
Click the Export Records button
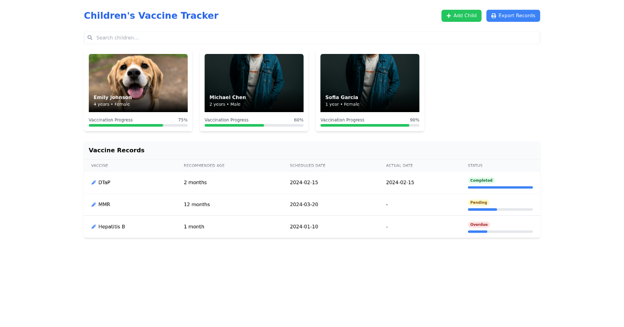[x=513, y=16]
